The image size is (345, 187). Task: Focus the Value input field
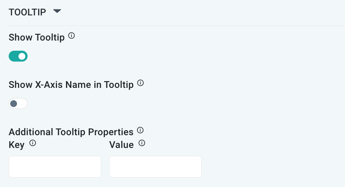coord(155,167)
